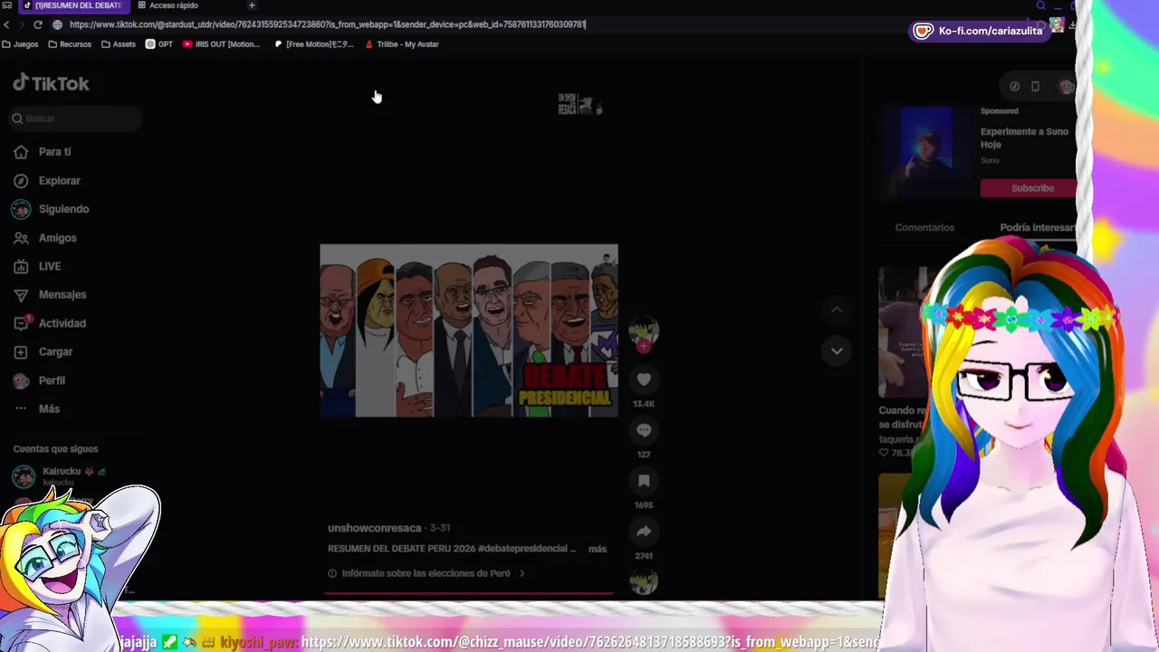Click the browser back button
The width and height of the screenshot is (1159, 652).
tap(6, 24)
